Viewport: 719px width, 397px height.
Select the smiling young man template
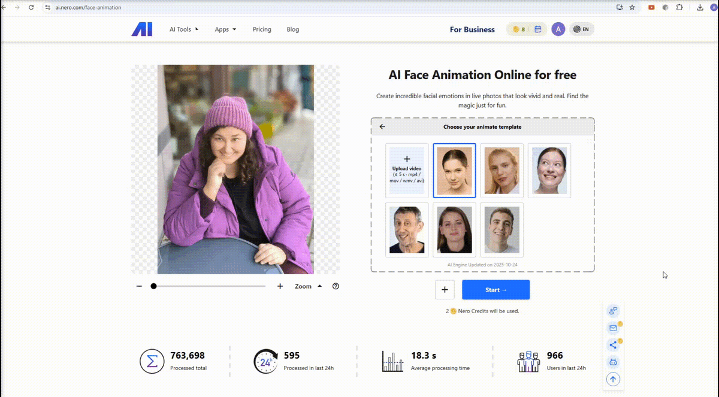point(502,230)
